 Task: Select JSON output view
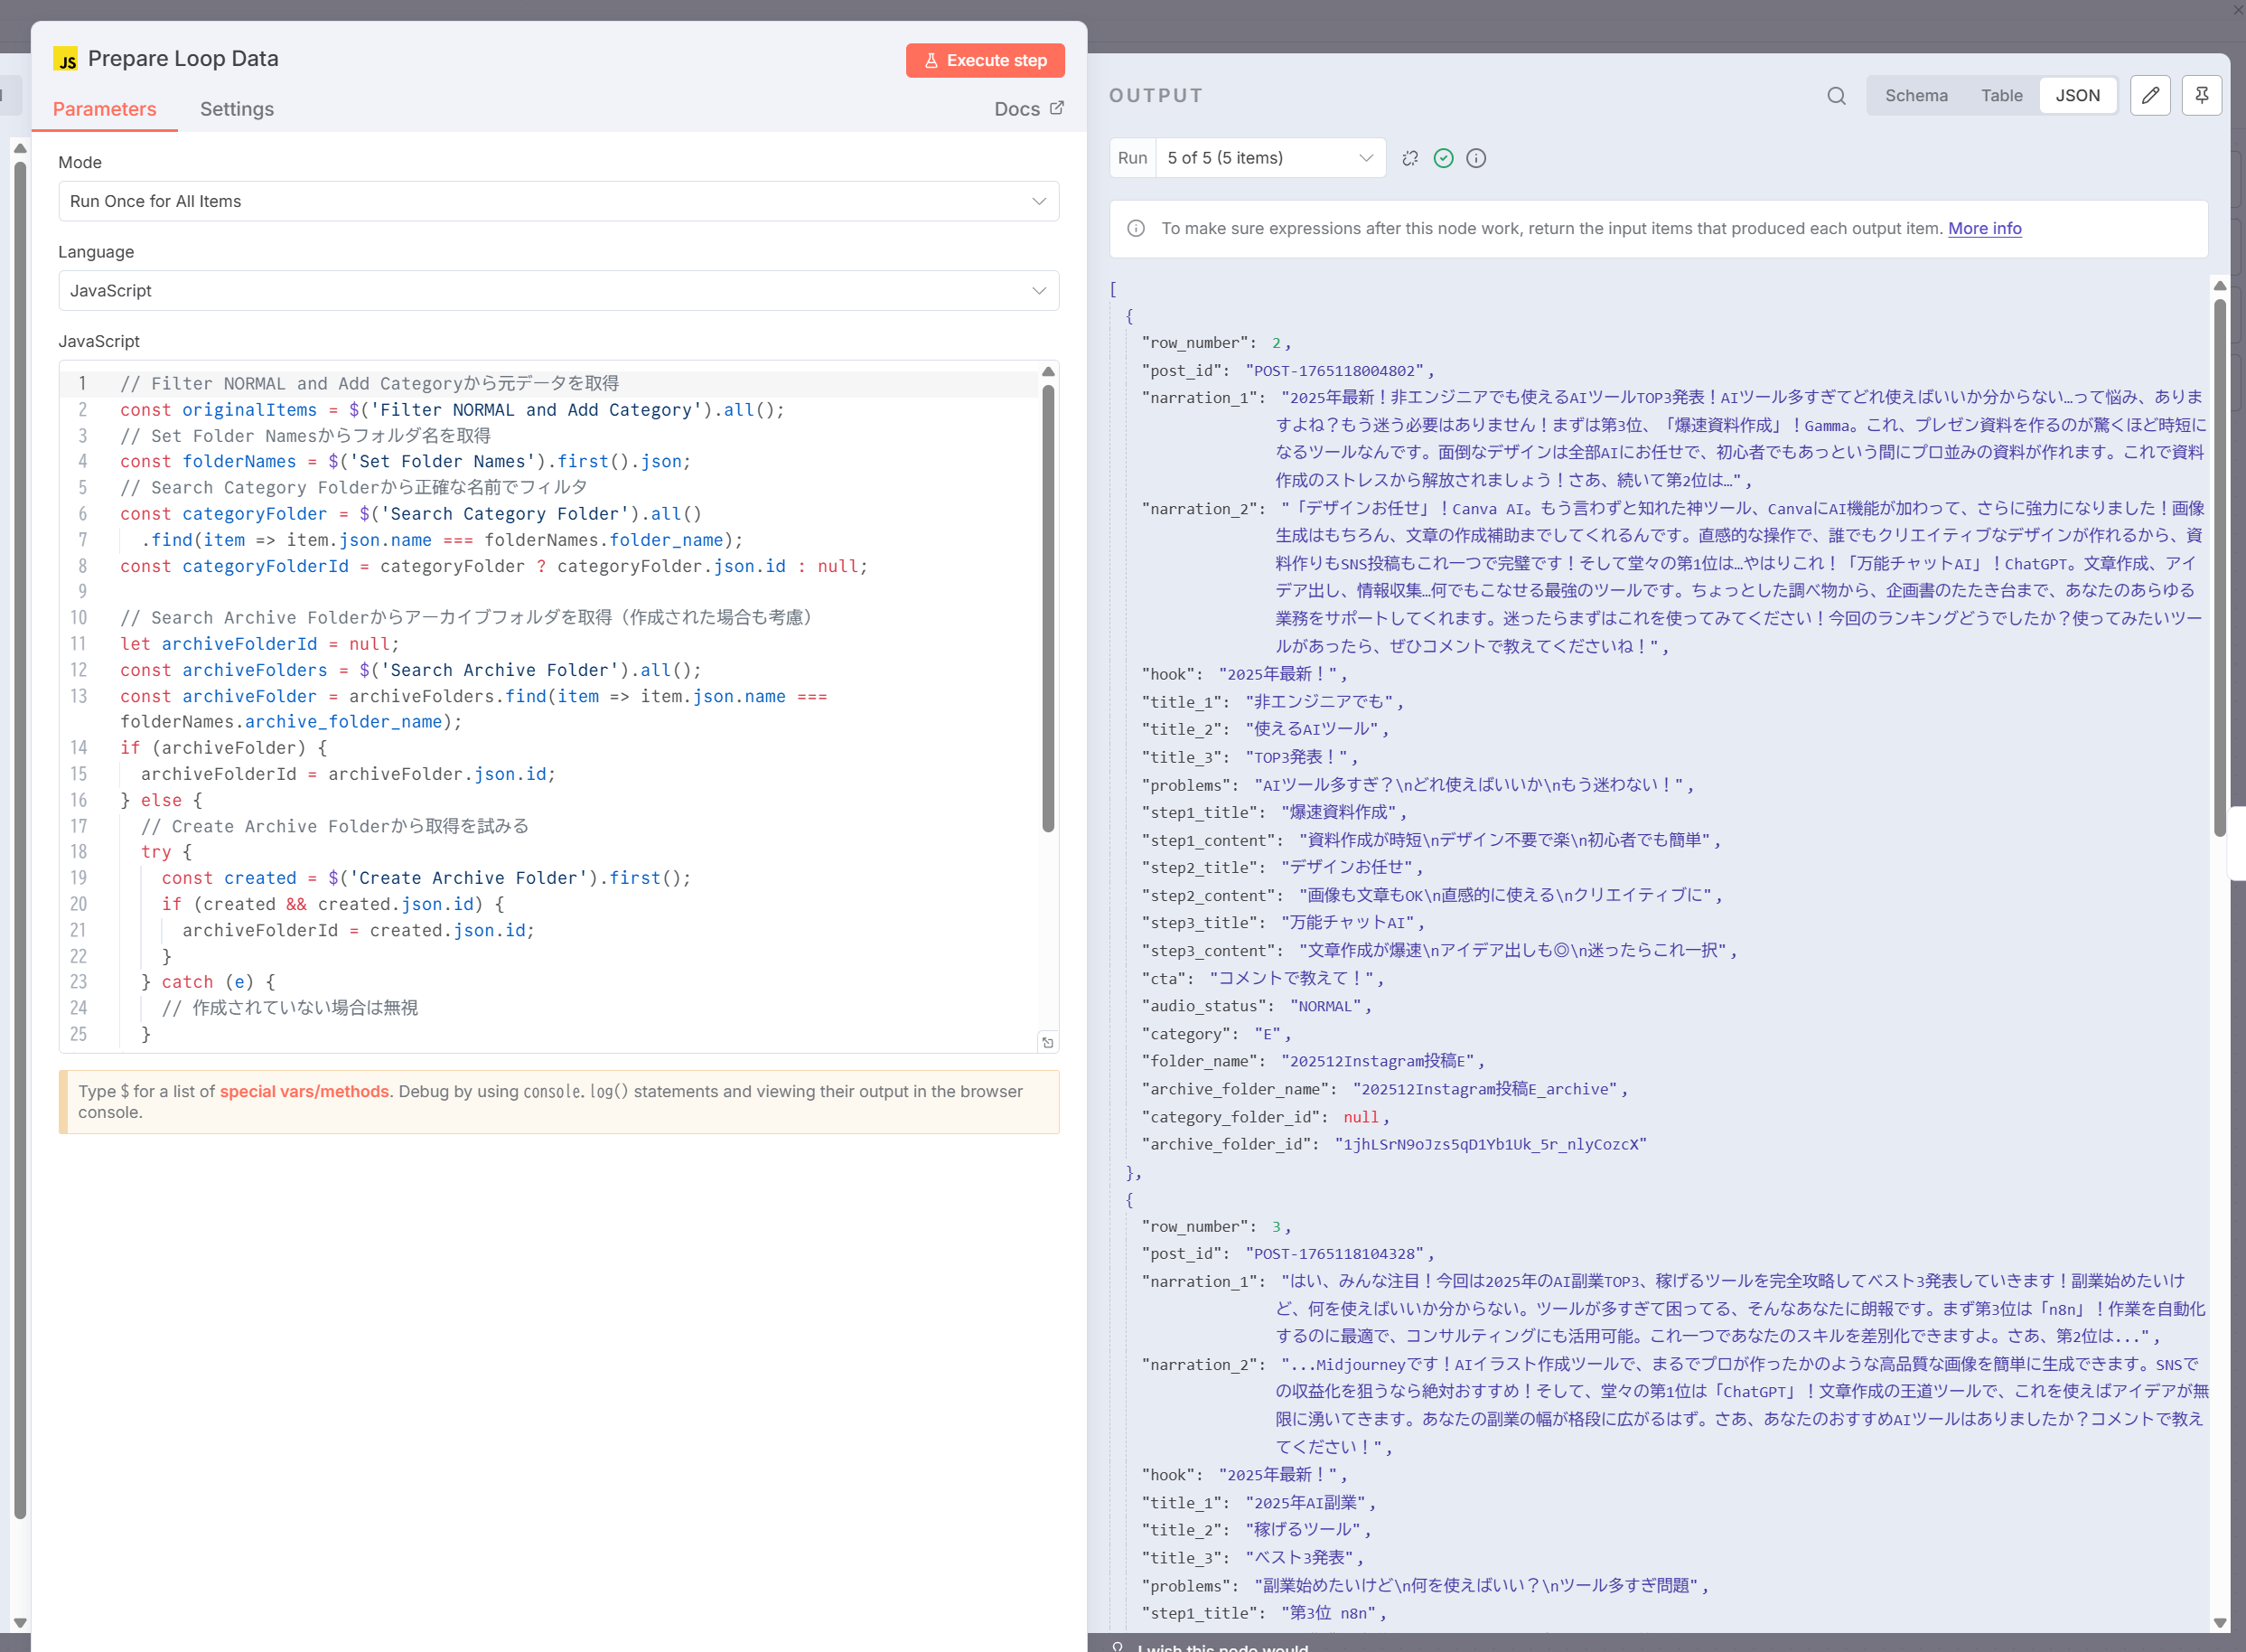2077,96
